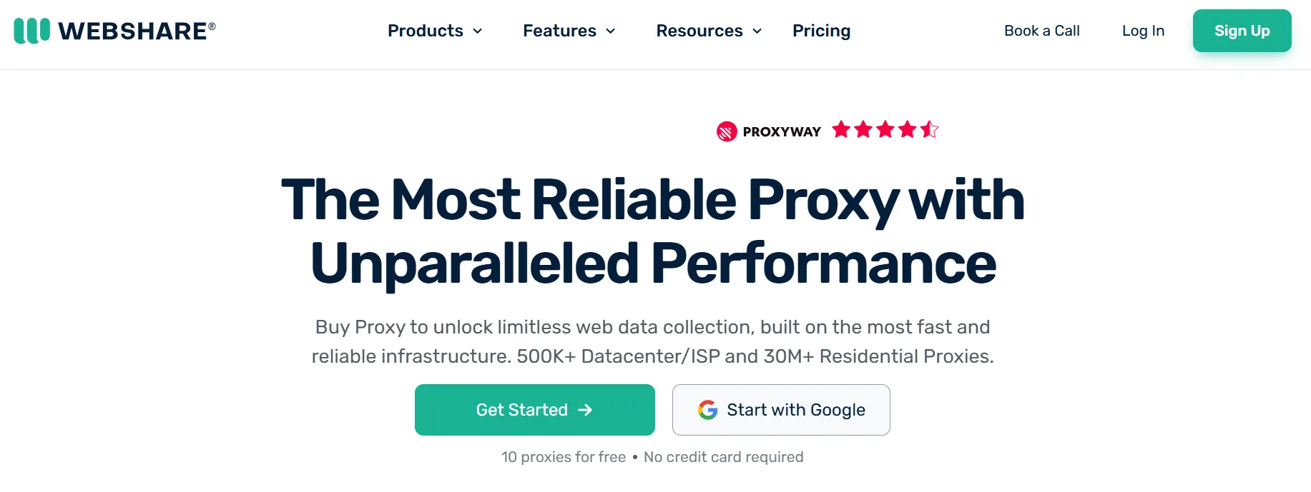Click the Book a Call link
This screenshot has height=492, width=1311.
click(x=1041, y=31)
